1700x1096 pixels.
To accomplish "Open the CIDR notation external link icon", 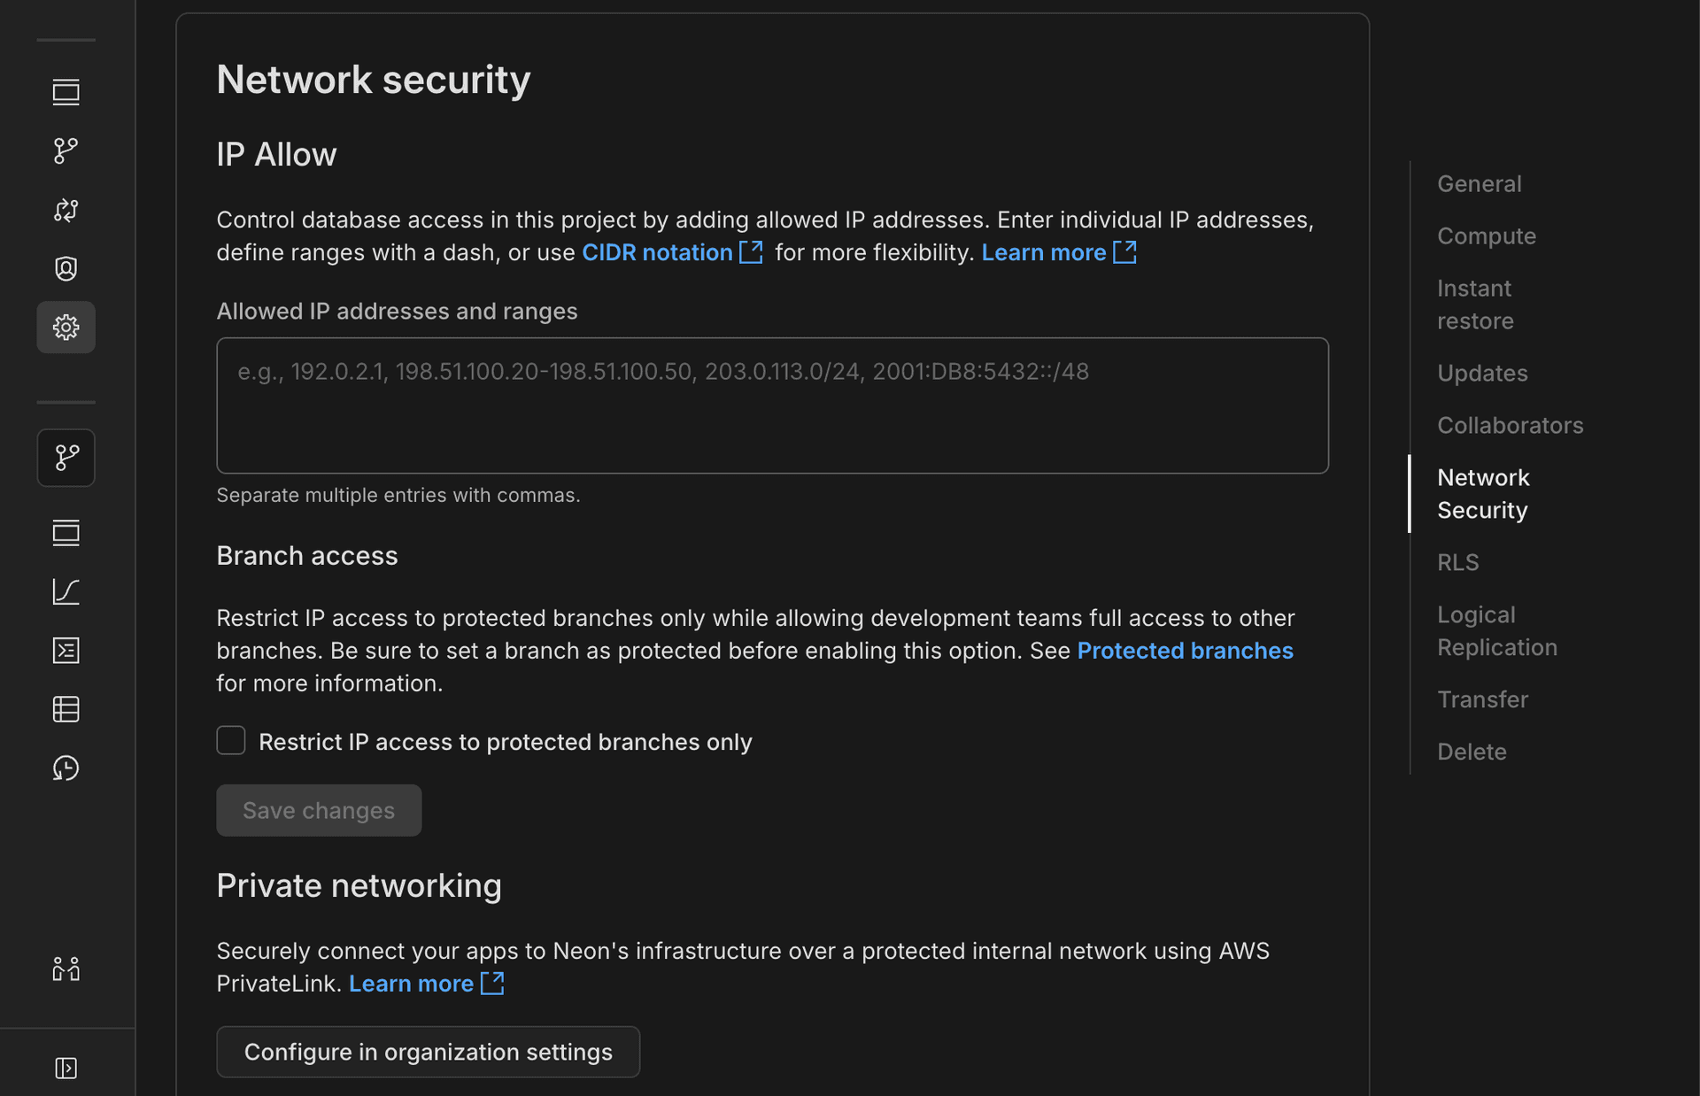I will pyautogui.click(x=752, y=252).
